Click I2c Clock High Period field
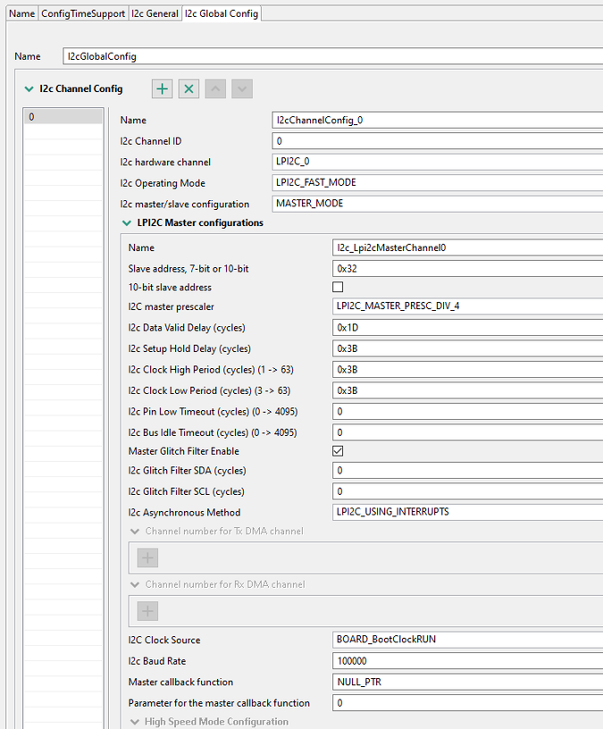 [x=467, y=370]
